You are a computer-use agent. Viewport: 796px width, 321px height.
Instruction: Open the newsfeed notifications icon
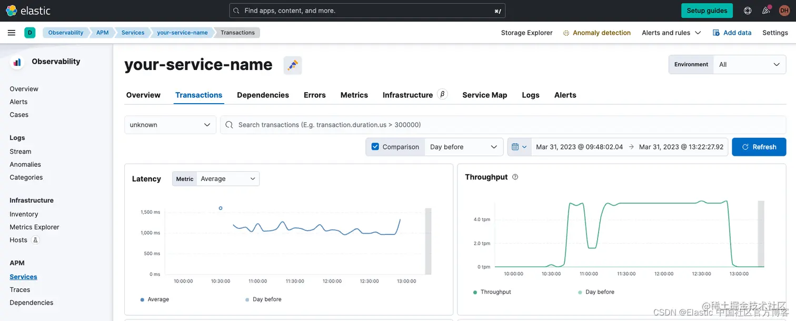pyautogui.click(x=766, y=11)
